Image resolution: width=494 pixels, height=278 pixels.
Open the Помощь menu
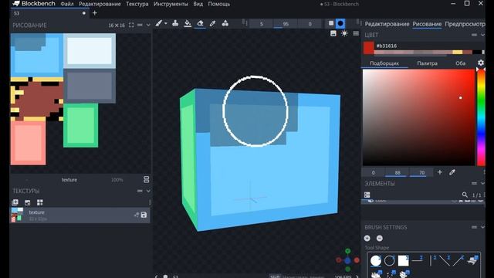[x=218, y=4]
